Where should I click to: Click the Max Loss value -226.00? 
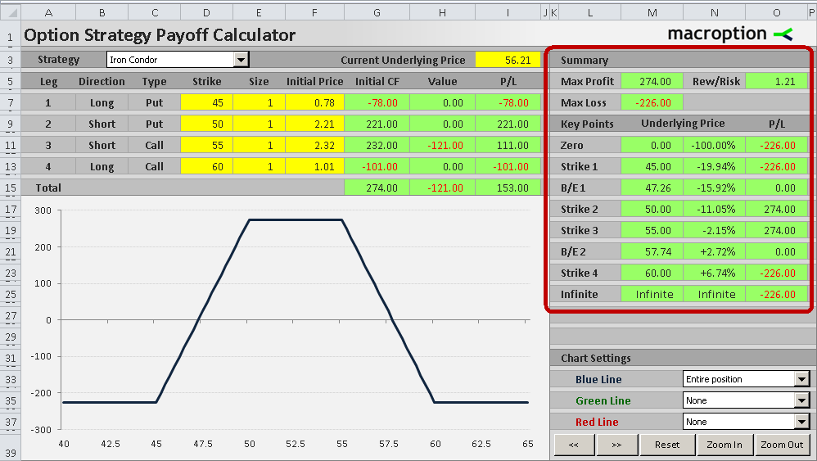(652, 102)
